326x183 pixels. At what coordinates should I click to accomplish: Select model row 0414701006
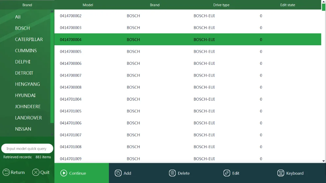pyautogui.click(x=188, y=123)
